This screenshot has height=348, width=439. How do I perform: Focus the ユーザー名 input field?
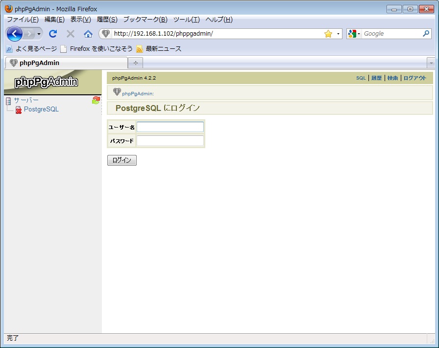tap(170, 127)
